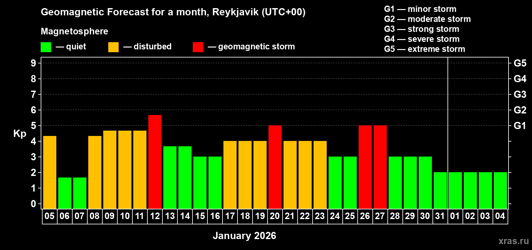This screenshot has height=250, width=532.
Task: Click the orange bar for day 23
Action: (x=320, y=175)
